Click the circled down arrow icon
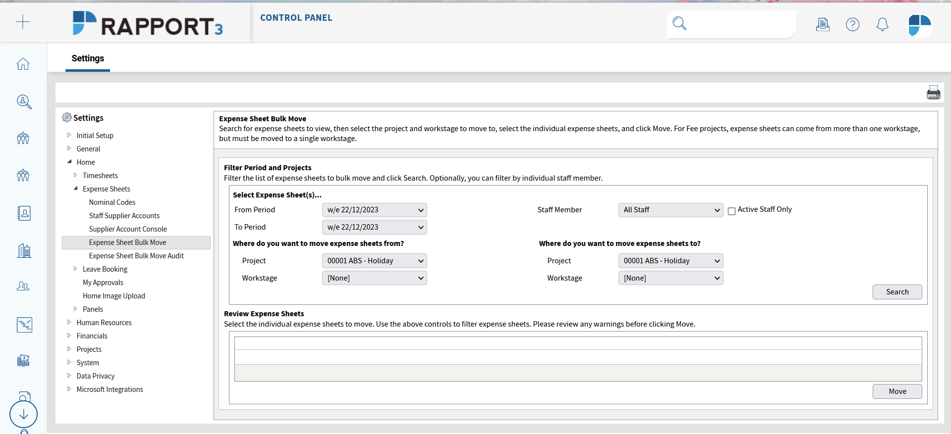 23,414
